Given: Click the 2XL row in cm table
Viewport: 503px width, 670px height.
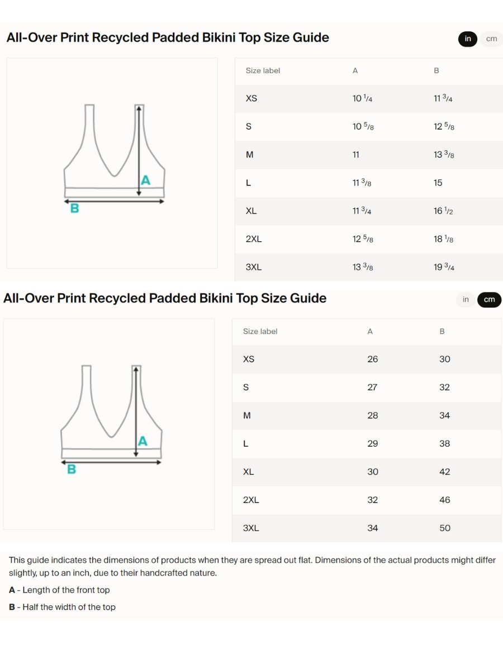Looking at the screenshot, I should [x=367, y=500].
